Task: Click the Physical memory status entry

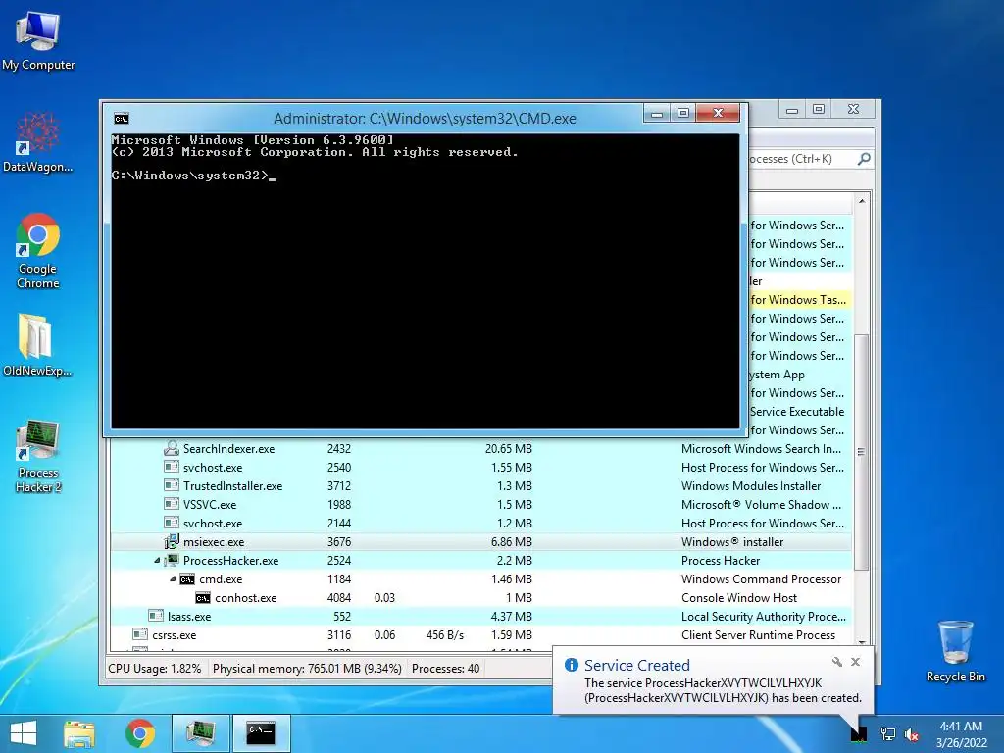Action: 307,669
